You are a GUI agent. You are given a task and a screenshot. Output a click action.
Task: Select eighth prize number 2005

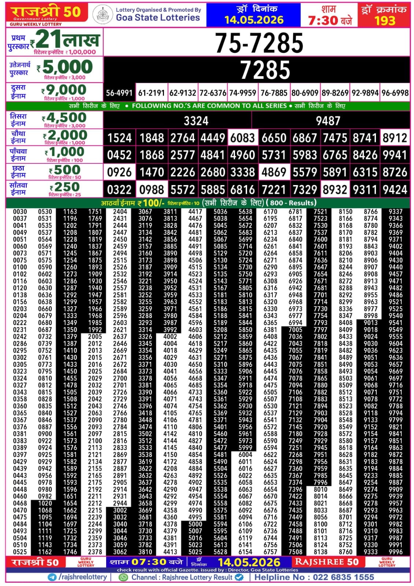[x=95, y=337]
